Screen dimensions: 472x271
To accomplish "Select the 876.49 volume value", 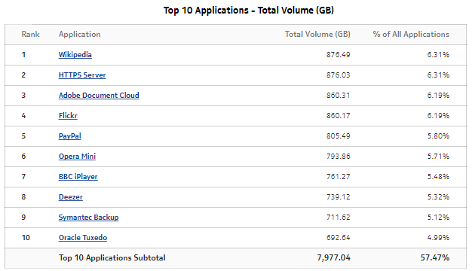I will [x=339, y=55].
